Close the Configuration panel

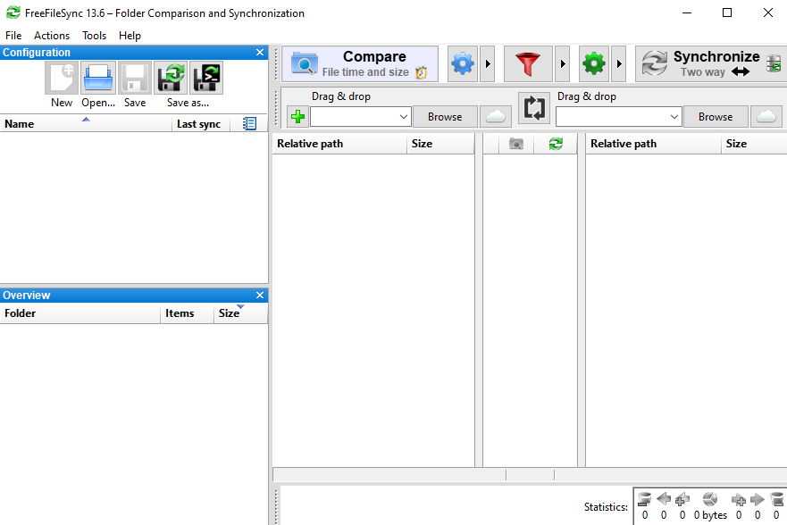pos(259,52)
